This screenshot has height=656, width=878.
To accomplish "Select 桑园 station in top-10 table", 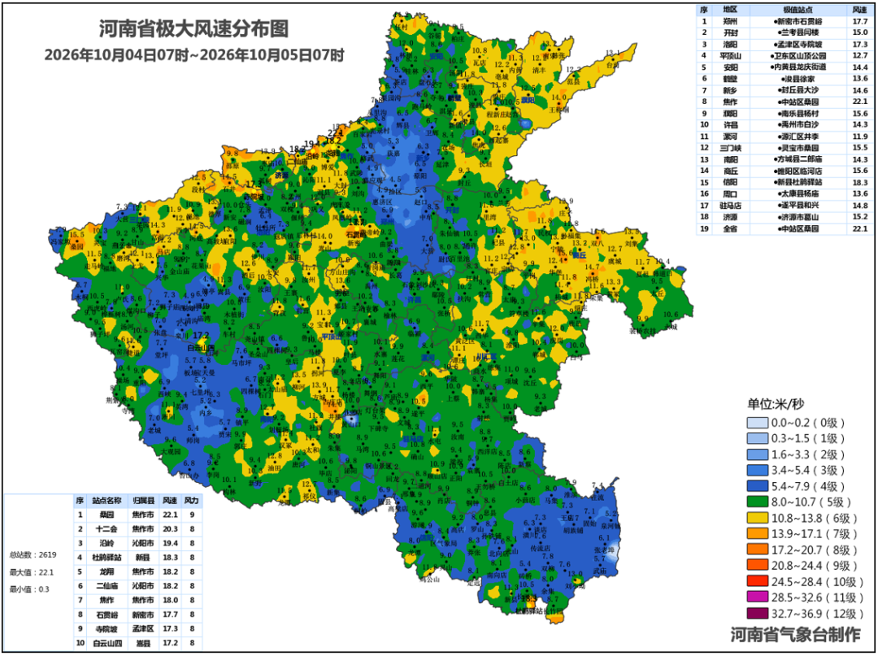I will point(106,515).
